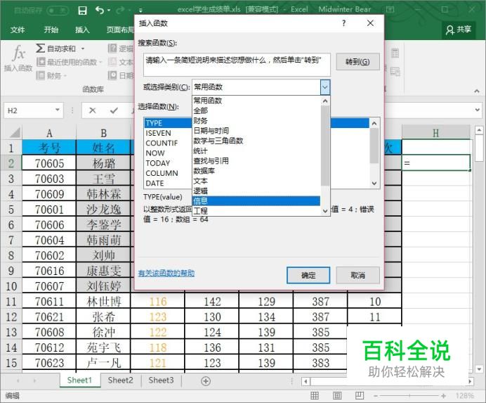The height and width of the screenshot is (403, 486).
Task: Expand the formula bar chevron
Action: tap(477, 110)
